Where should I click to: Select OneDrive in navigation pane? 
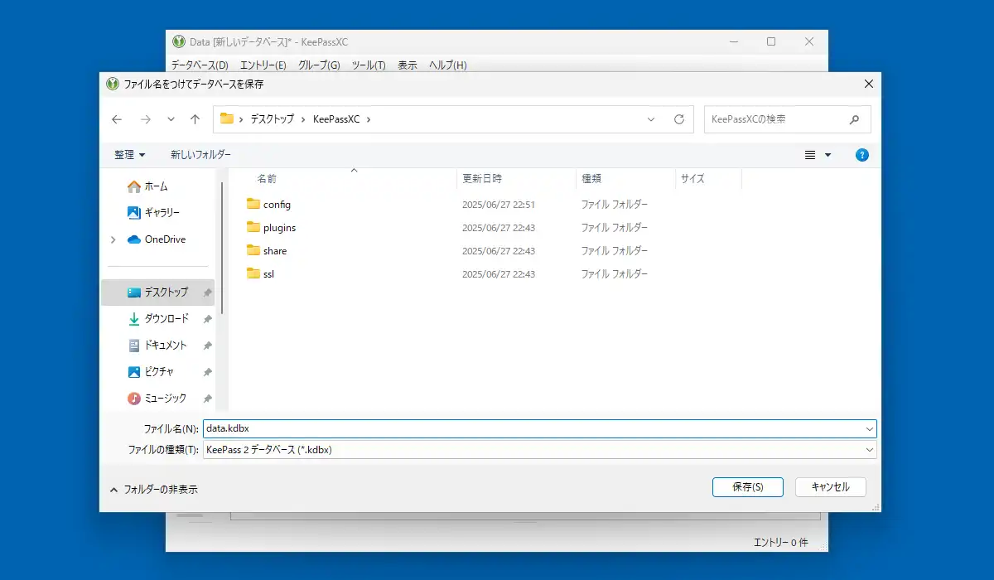click(x=157, y=239)
